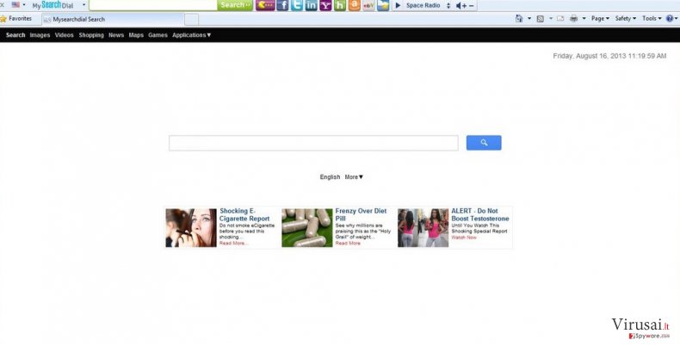Click the main page search input box

coord(313,143)
